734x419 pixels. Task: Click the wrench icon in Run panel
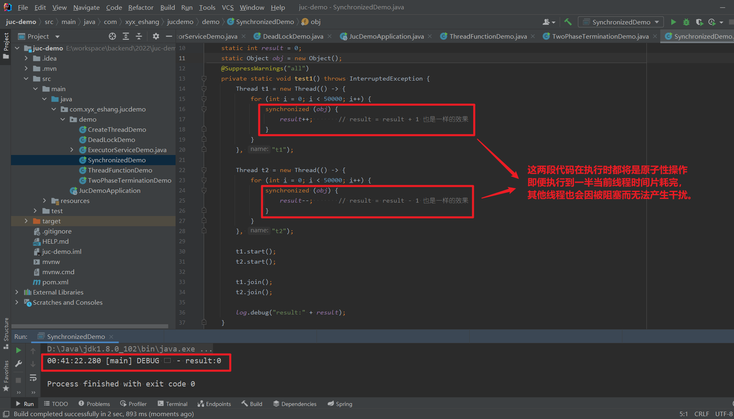point(18,364)
